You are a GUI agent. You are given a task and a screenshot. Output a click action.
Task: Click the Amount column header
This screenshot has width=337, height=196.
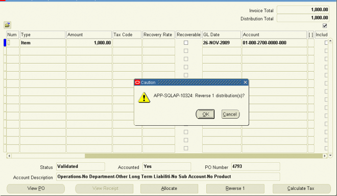coord(89,35)
